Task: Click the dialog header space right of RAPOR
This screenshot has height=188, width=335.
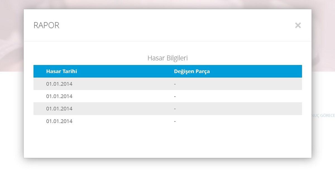Action: coord(167,25)
